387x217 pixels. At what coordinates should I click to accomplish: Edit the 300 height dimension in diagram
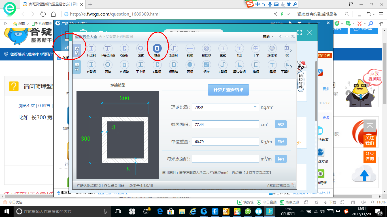(86, 138)
